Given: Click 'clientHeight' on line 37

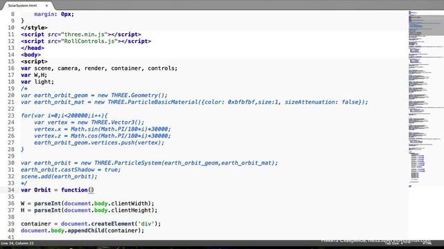Looking at the screenshot, I should (131, 210).
